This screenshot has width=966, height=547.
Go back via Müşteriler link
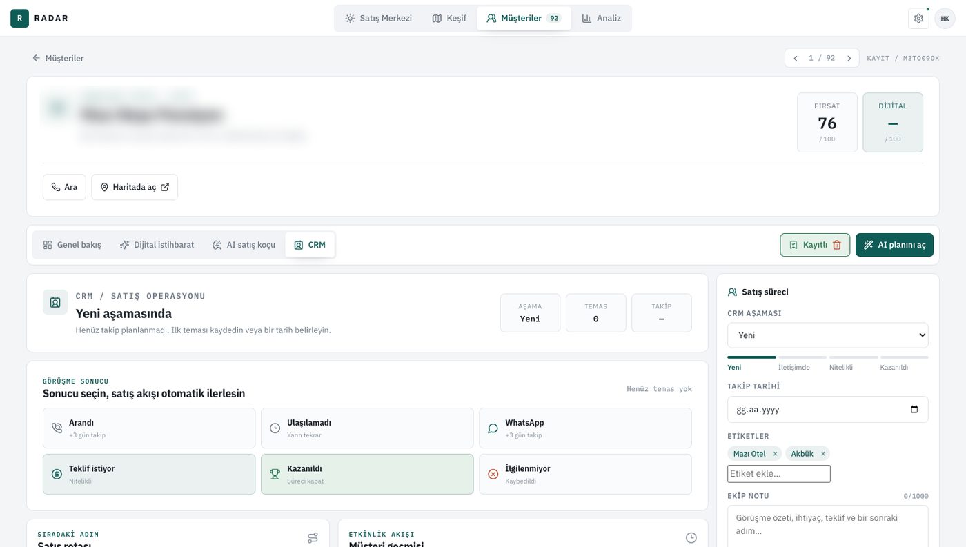click(58, 58)
